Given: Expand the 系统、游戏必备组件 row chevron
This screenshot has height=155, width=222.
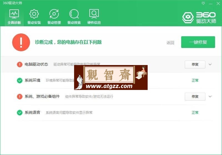Looking at the screenshot, I should coord(210,97).
